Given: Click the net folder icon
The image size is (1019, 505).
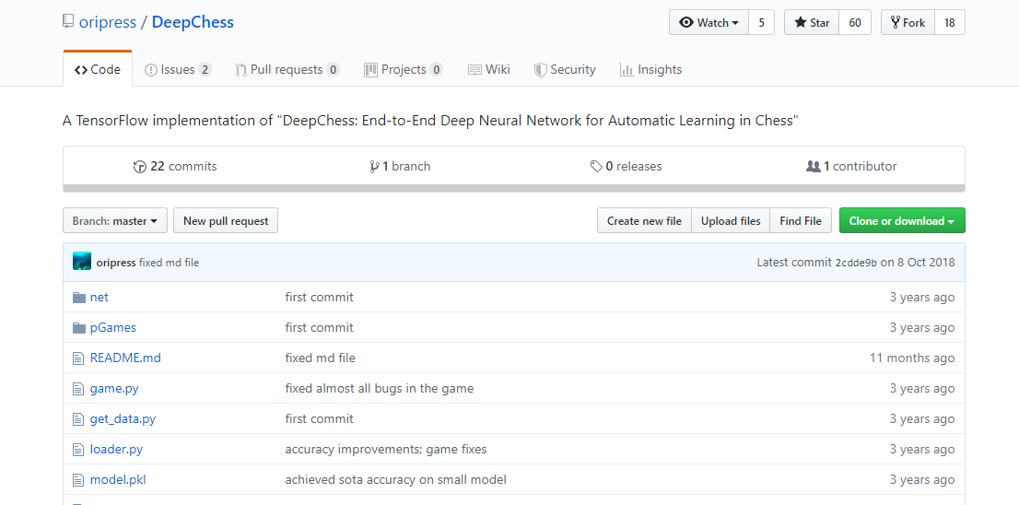Looking at the screenshot, I should 79,297.
